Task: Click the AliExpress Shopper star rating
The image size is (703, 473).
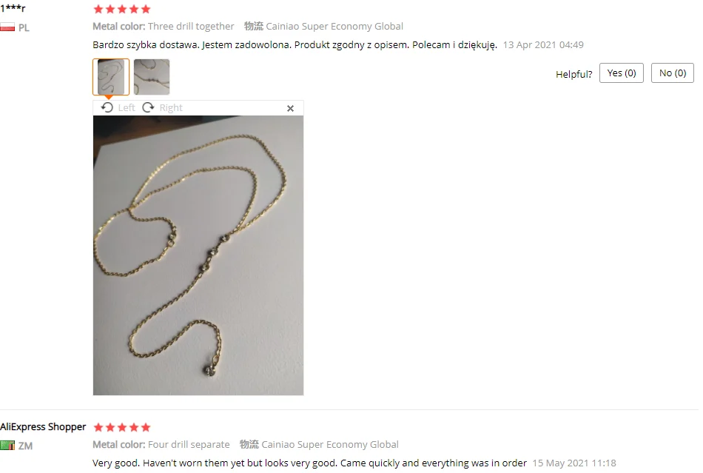Action: pos(122,427)
